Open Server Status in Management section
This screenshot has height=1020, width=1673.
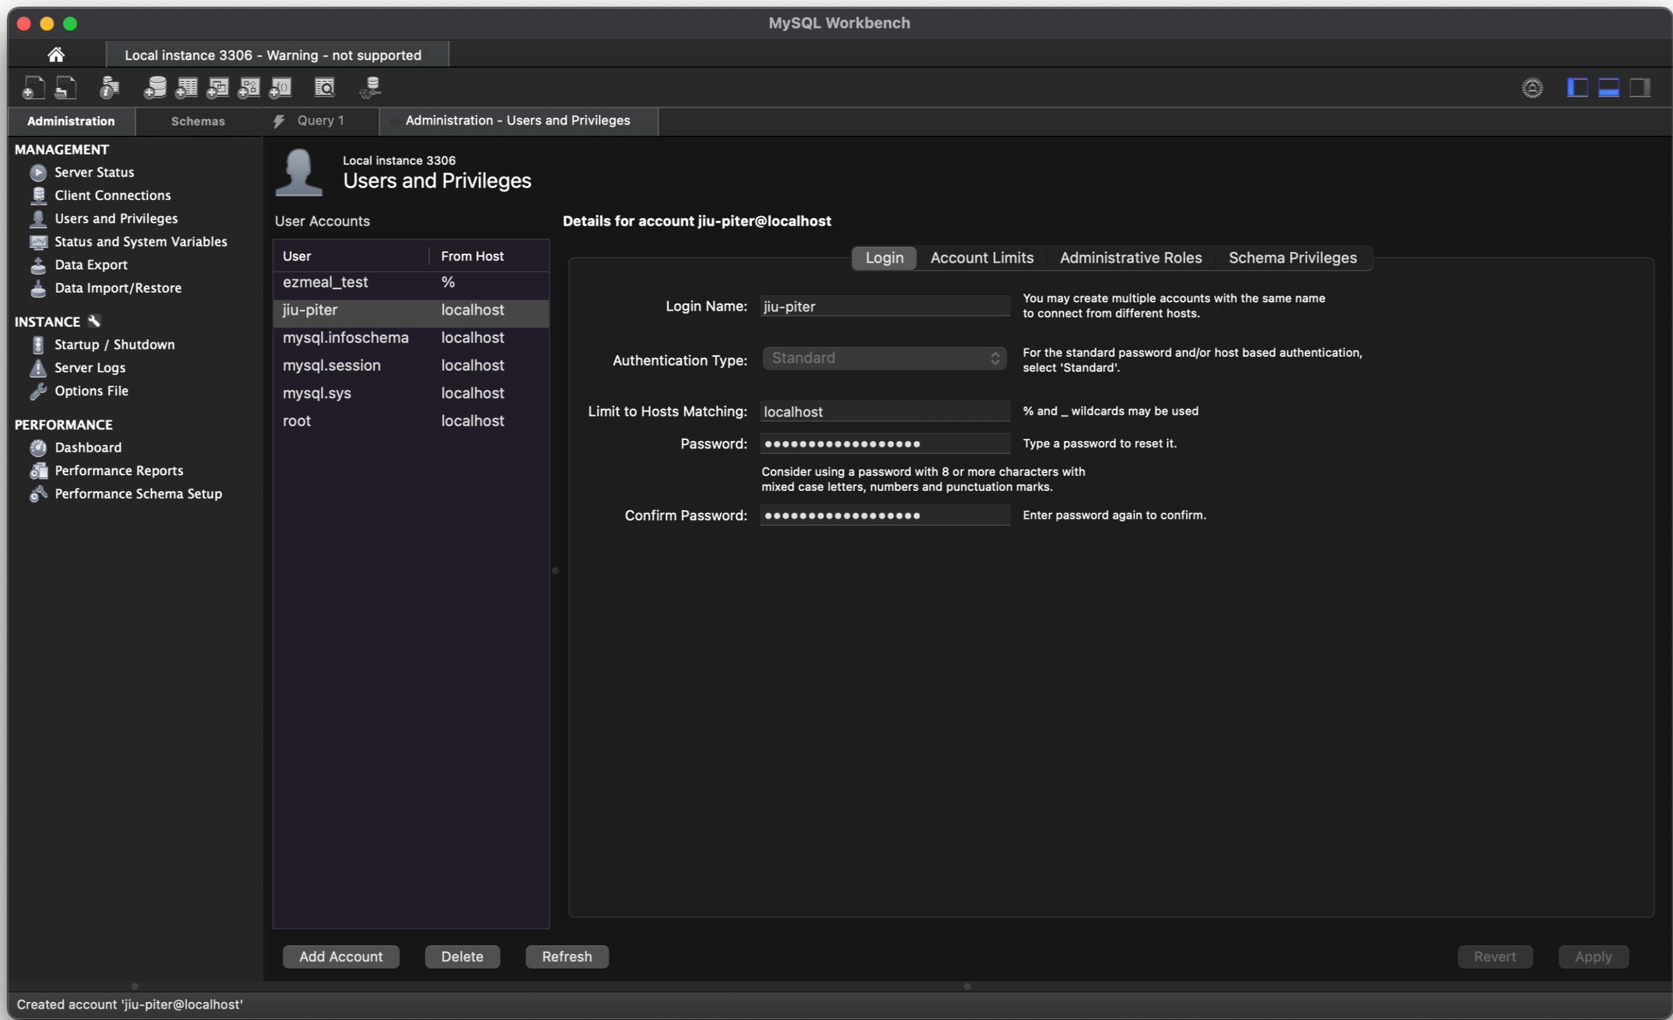click(x=94, y=172)
